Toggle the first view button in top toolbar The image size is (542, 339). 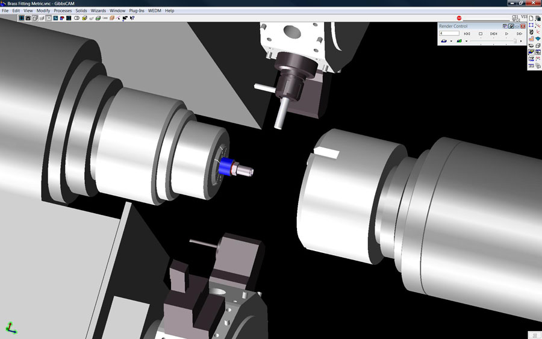[22, 18]
